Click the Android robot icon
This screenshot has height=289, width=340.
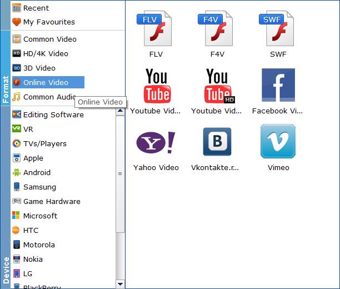tap(17, 172)
